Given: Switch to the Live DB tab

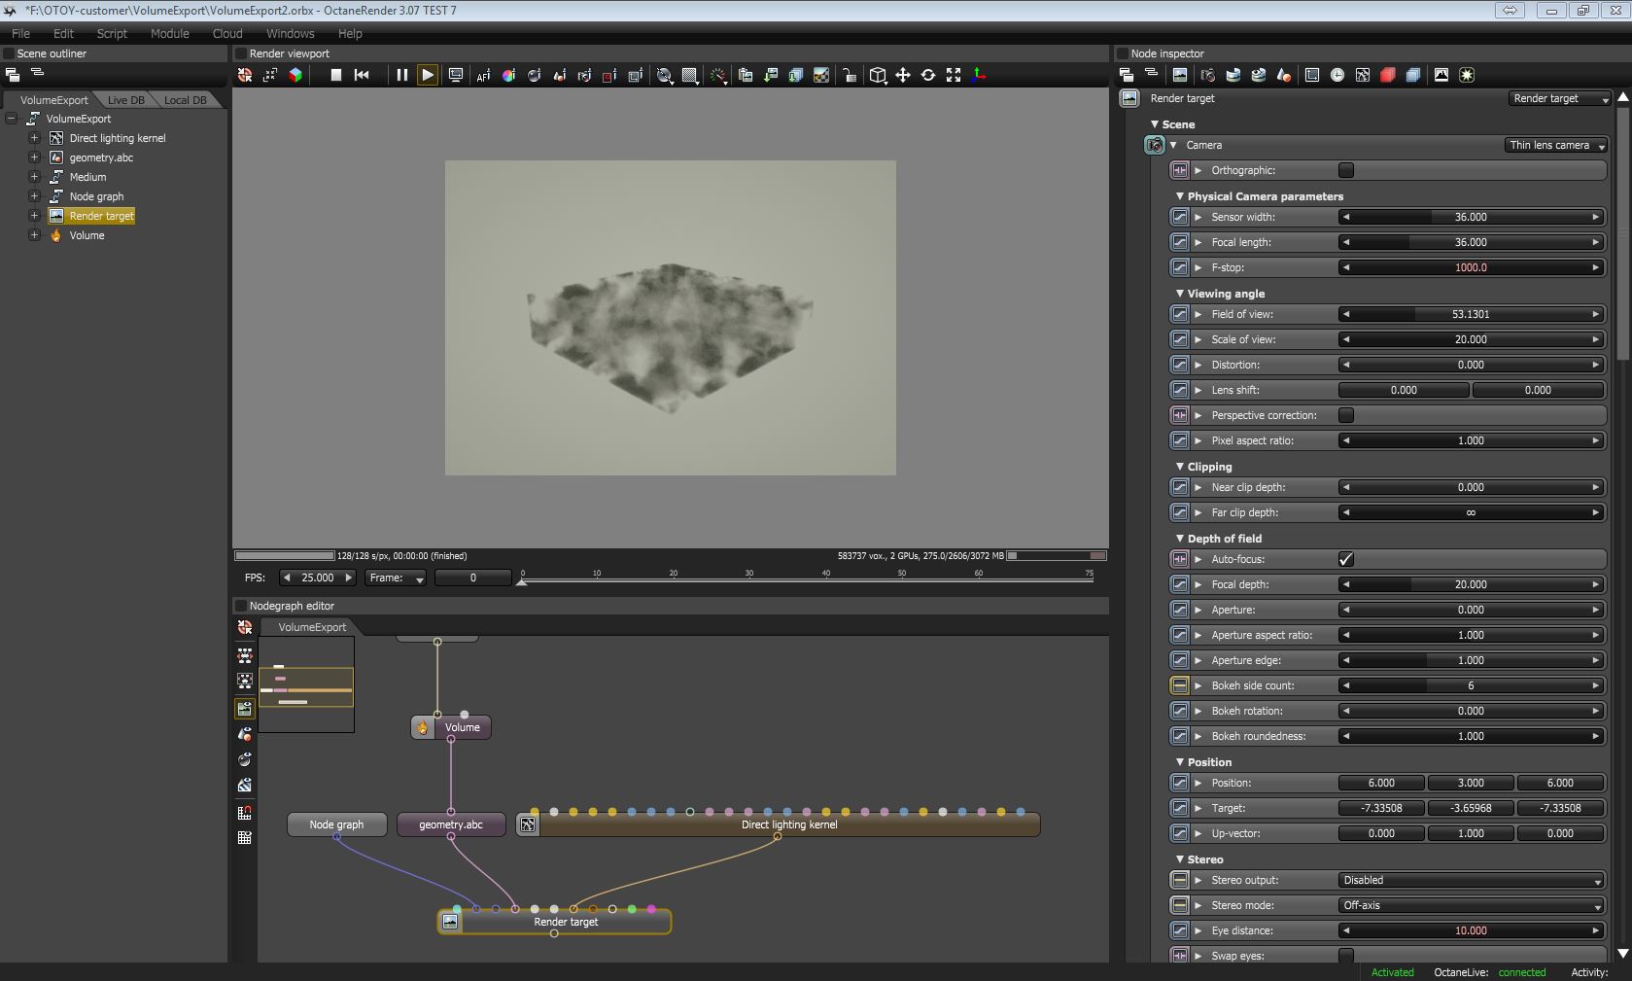Looking at the screenshot, I should [x=126, y=100].
